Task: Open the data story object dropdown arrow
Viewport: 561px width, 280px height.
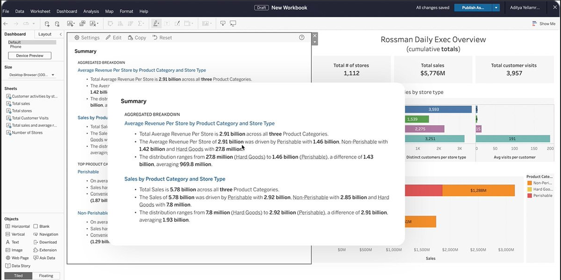Action: (315, 42)
